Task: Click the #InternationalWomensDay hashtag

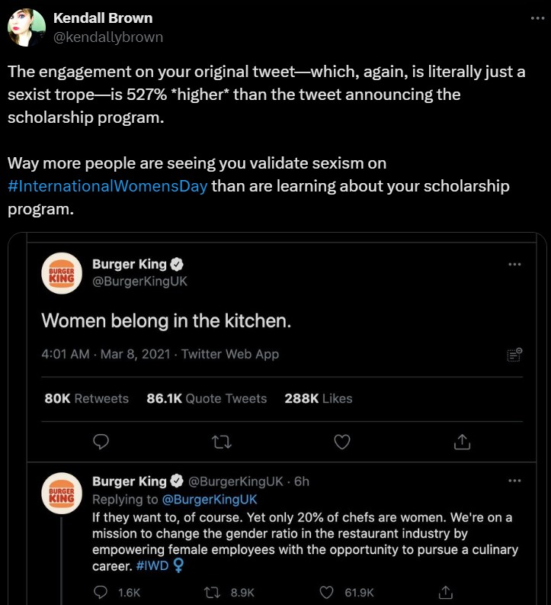Action: [107, 187]
